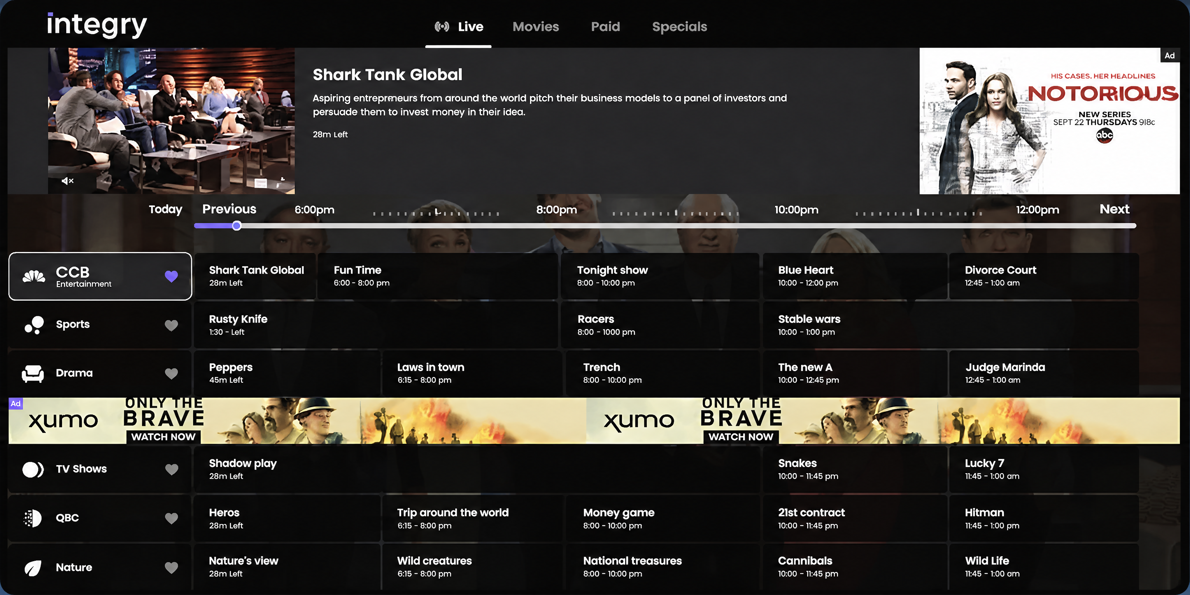Open the Wild creatures program
This screenshot has width=1190, height=595.
[473, 567]
